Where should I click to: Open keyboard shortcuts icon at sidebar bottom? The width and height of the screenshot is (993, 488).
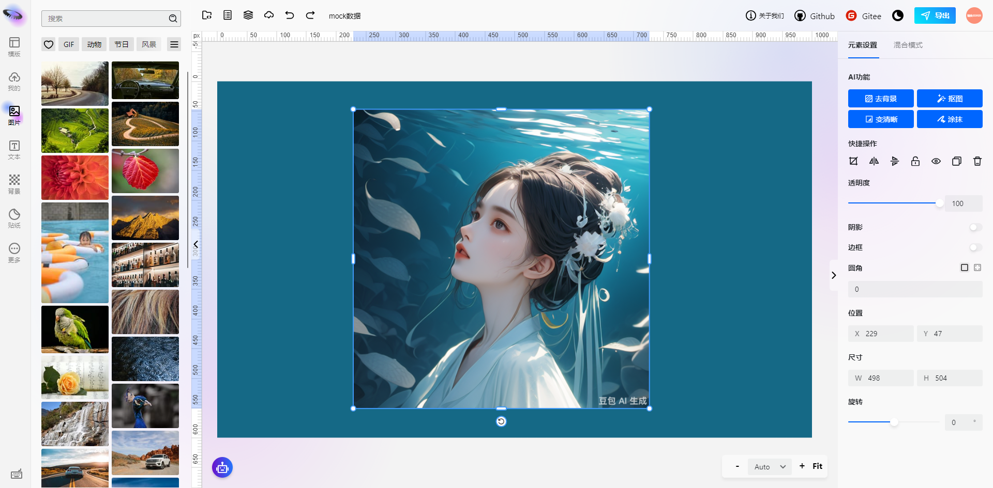(17, 474)
